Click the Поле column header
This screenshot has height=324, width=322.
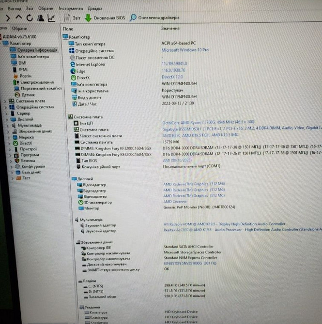coord(69,29)
